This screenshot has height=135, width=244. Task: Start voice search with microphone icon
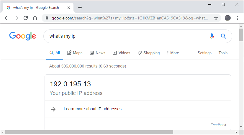[x=212, y=36]
